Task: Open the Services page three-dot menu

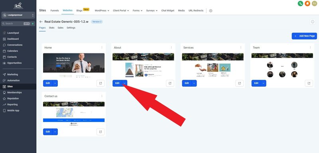Action: tap(241, 47)
